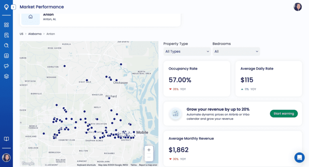The image size is (309, 167).
Task: Click the US breadcrumb link
Action: click(x=22, y=34)
